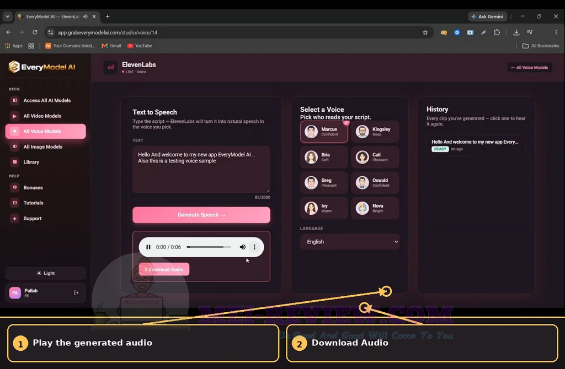Viewport: 565px width, 369px height.
Task: Click into the script text area
Action: pyautogui.click(x=201, y=169)
